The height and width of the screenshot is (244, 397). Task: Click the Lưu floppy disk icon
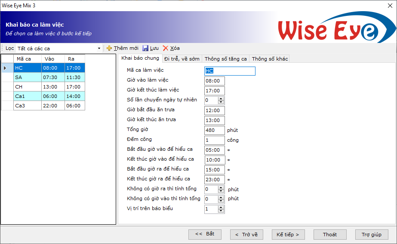(x=145, y=49)
